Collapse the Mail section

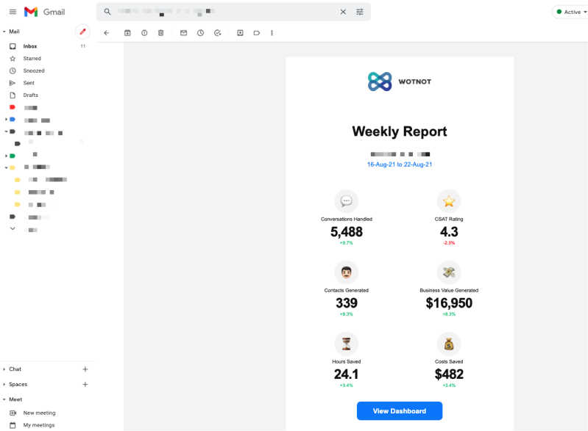4,32
